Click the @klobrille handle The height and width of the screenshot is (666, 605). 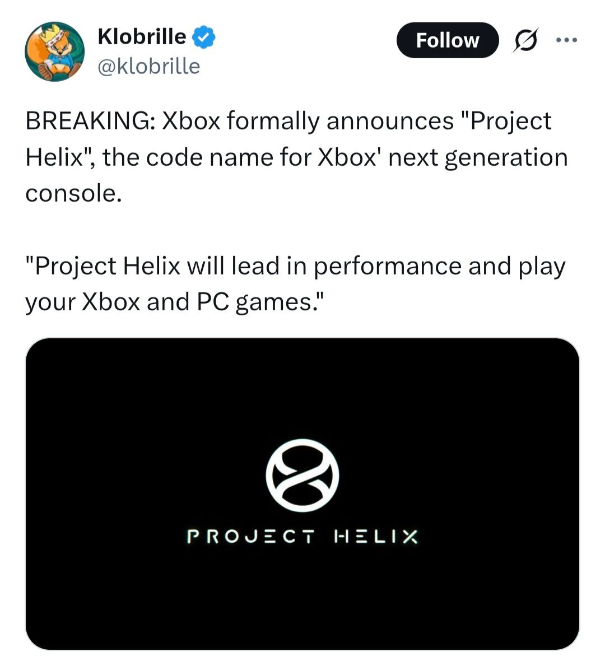click(148, 66)
